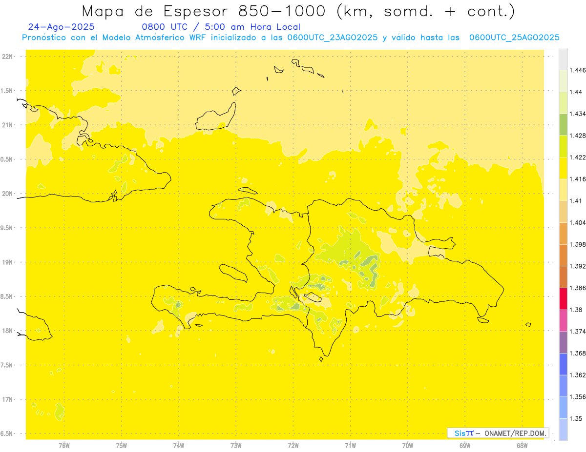Image resolution: width=586 pixels, height=452 pixels.
Task: Click the latitude label 18N
Action: click(x=8, y=331)
